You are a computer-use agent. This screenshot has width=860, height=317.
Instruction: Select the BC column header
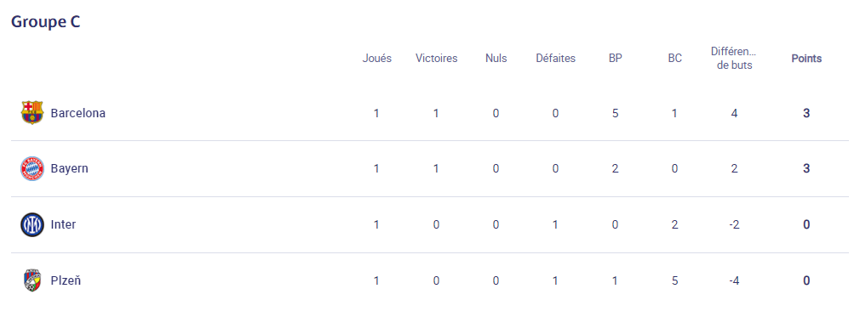(674, 58)
